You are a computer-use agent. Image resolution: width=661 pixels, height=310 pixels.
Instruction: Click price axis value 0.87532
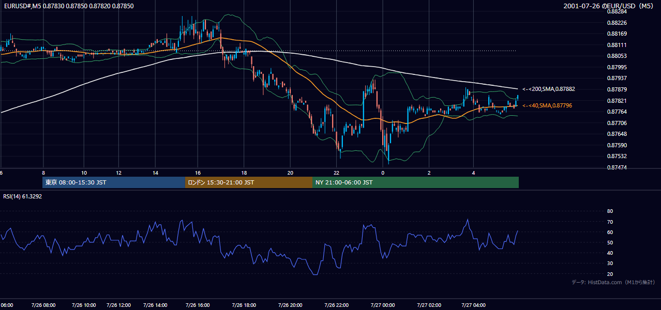617,156
